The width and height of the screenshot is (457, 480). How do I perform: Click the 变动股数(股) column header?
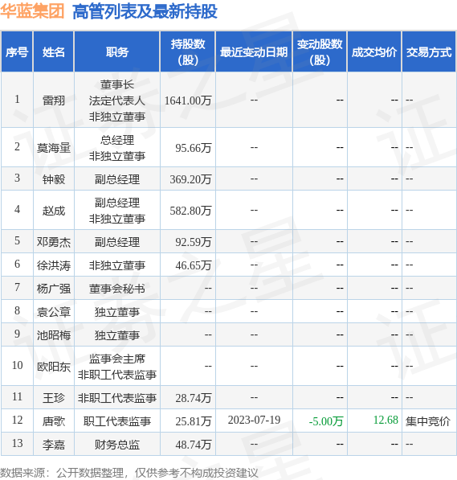(320, 51)
